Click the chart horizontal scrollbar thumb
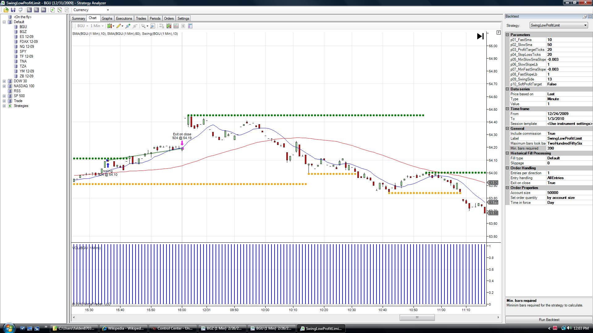The width and height of the screenshot is (593, 333). click(x=417, y=317)
